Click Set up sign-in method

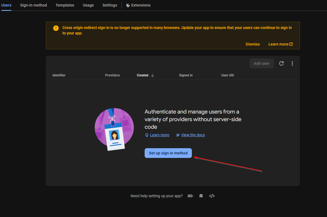tap(168, 153)
